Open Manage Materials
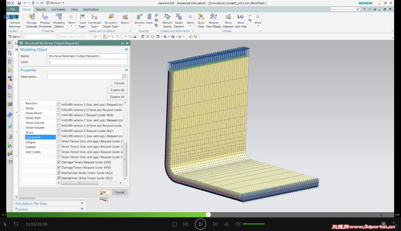The height and width of the screenshot is (231, 401). click(x=32, y=21)
